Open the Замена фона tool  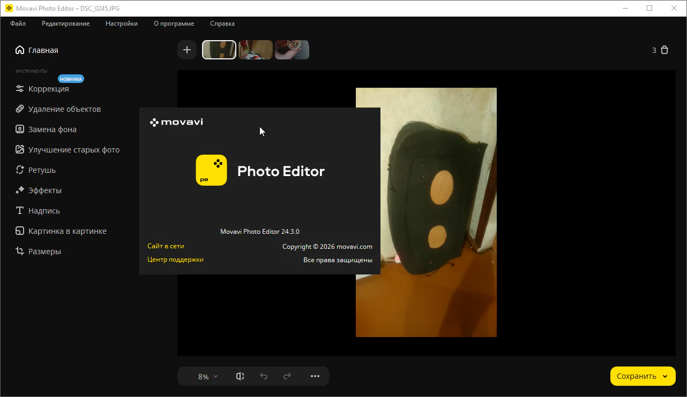52,129
